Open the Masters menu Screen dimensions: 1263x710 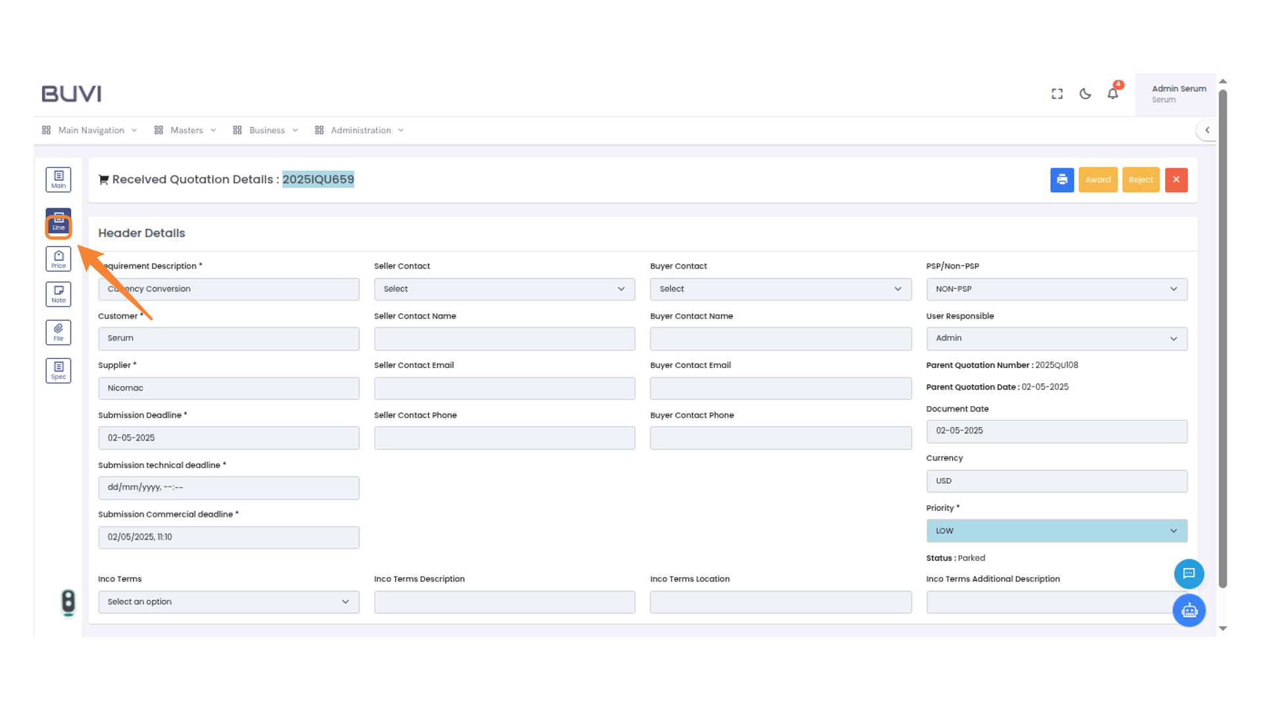point(186,130)
